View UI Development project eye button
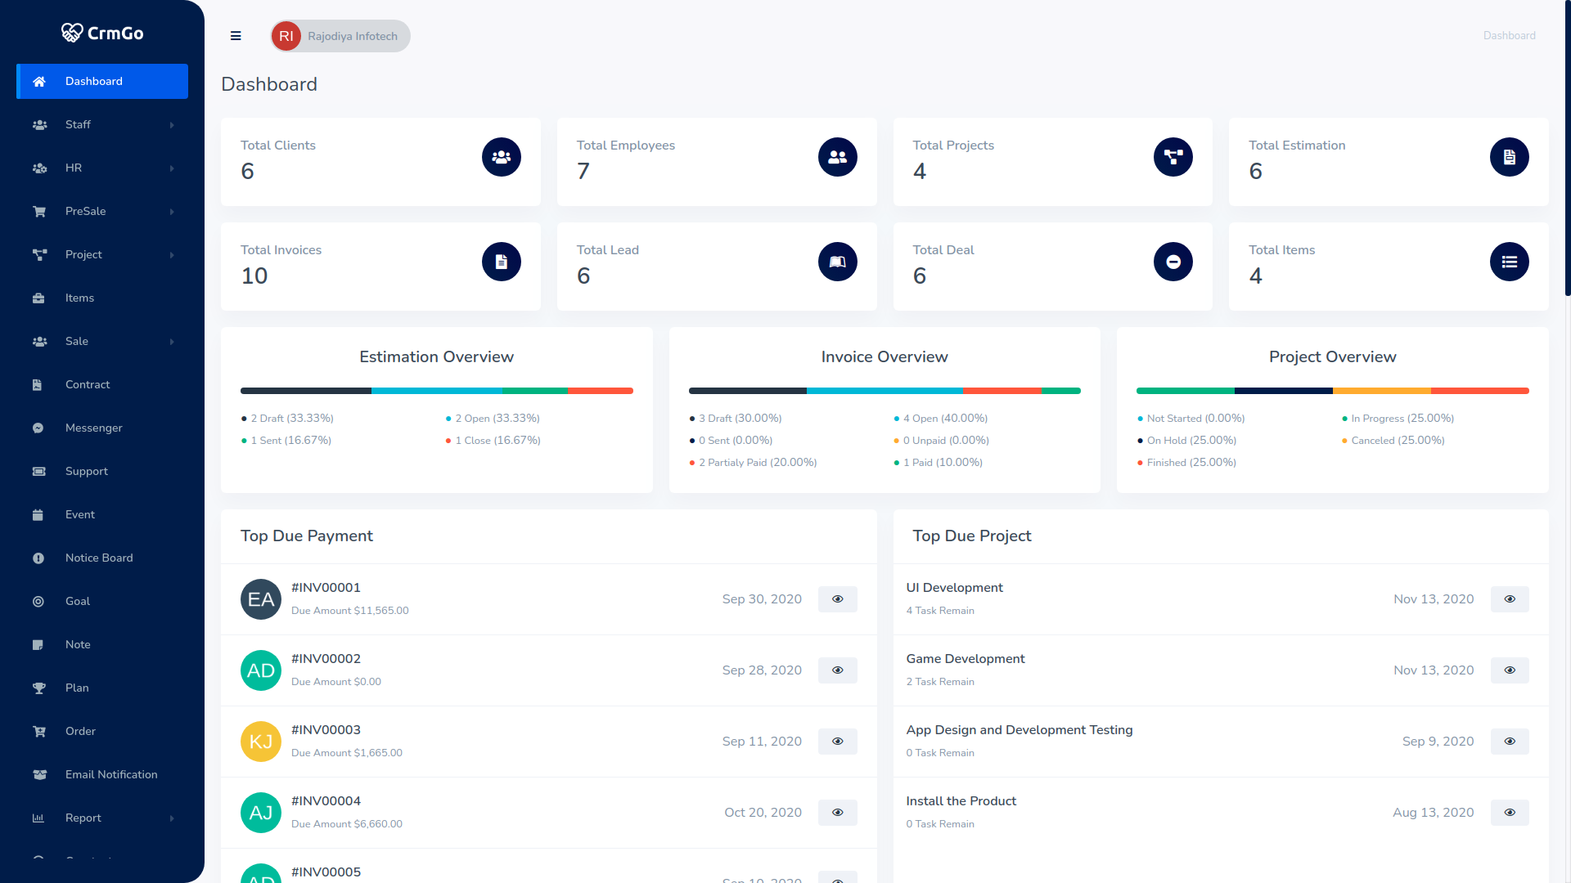Image resolution: width=1571 pixels, height=883 pixels. pos(1509,599)
